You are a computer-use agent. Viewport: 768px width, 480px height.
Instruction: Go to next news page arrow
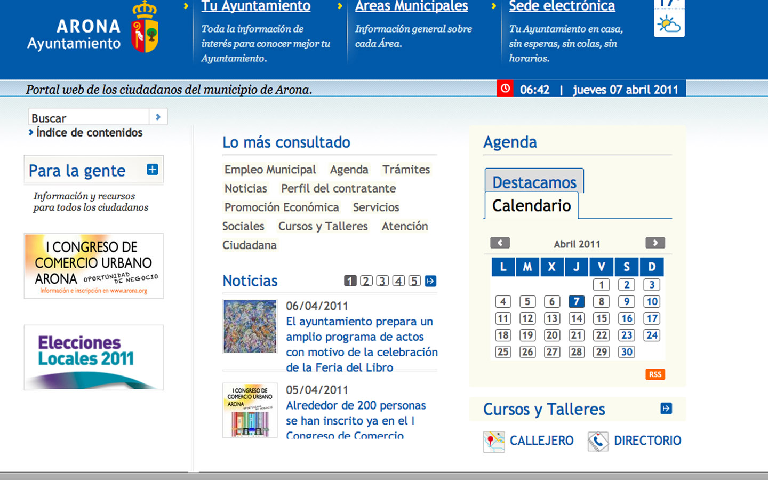[x=430, y=281]
